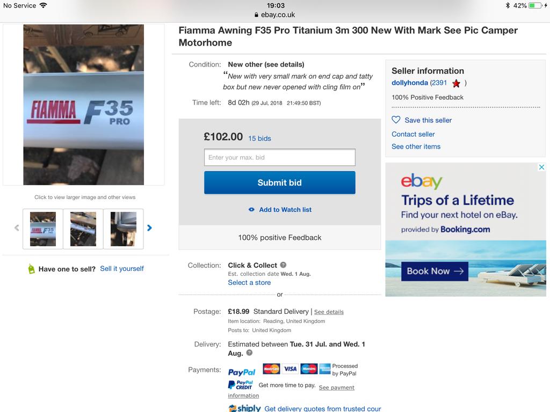Open the delivery estimate help question mark

(x=249, y=352)
